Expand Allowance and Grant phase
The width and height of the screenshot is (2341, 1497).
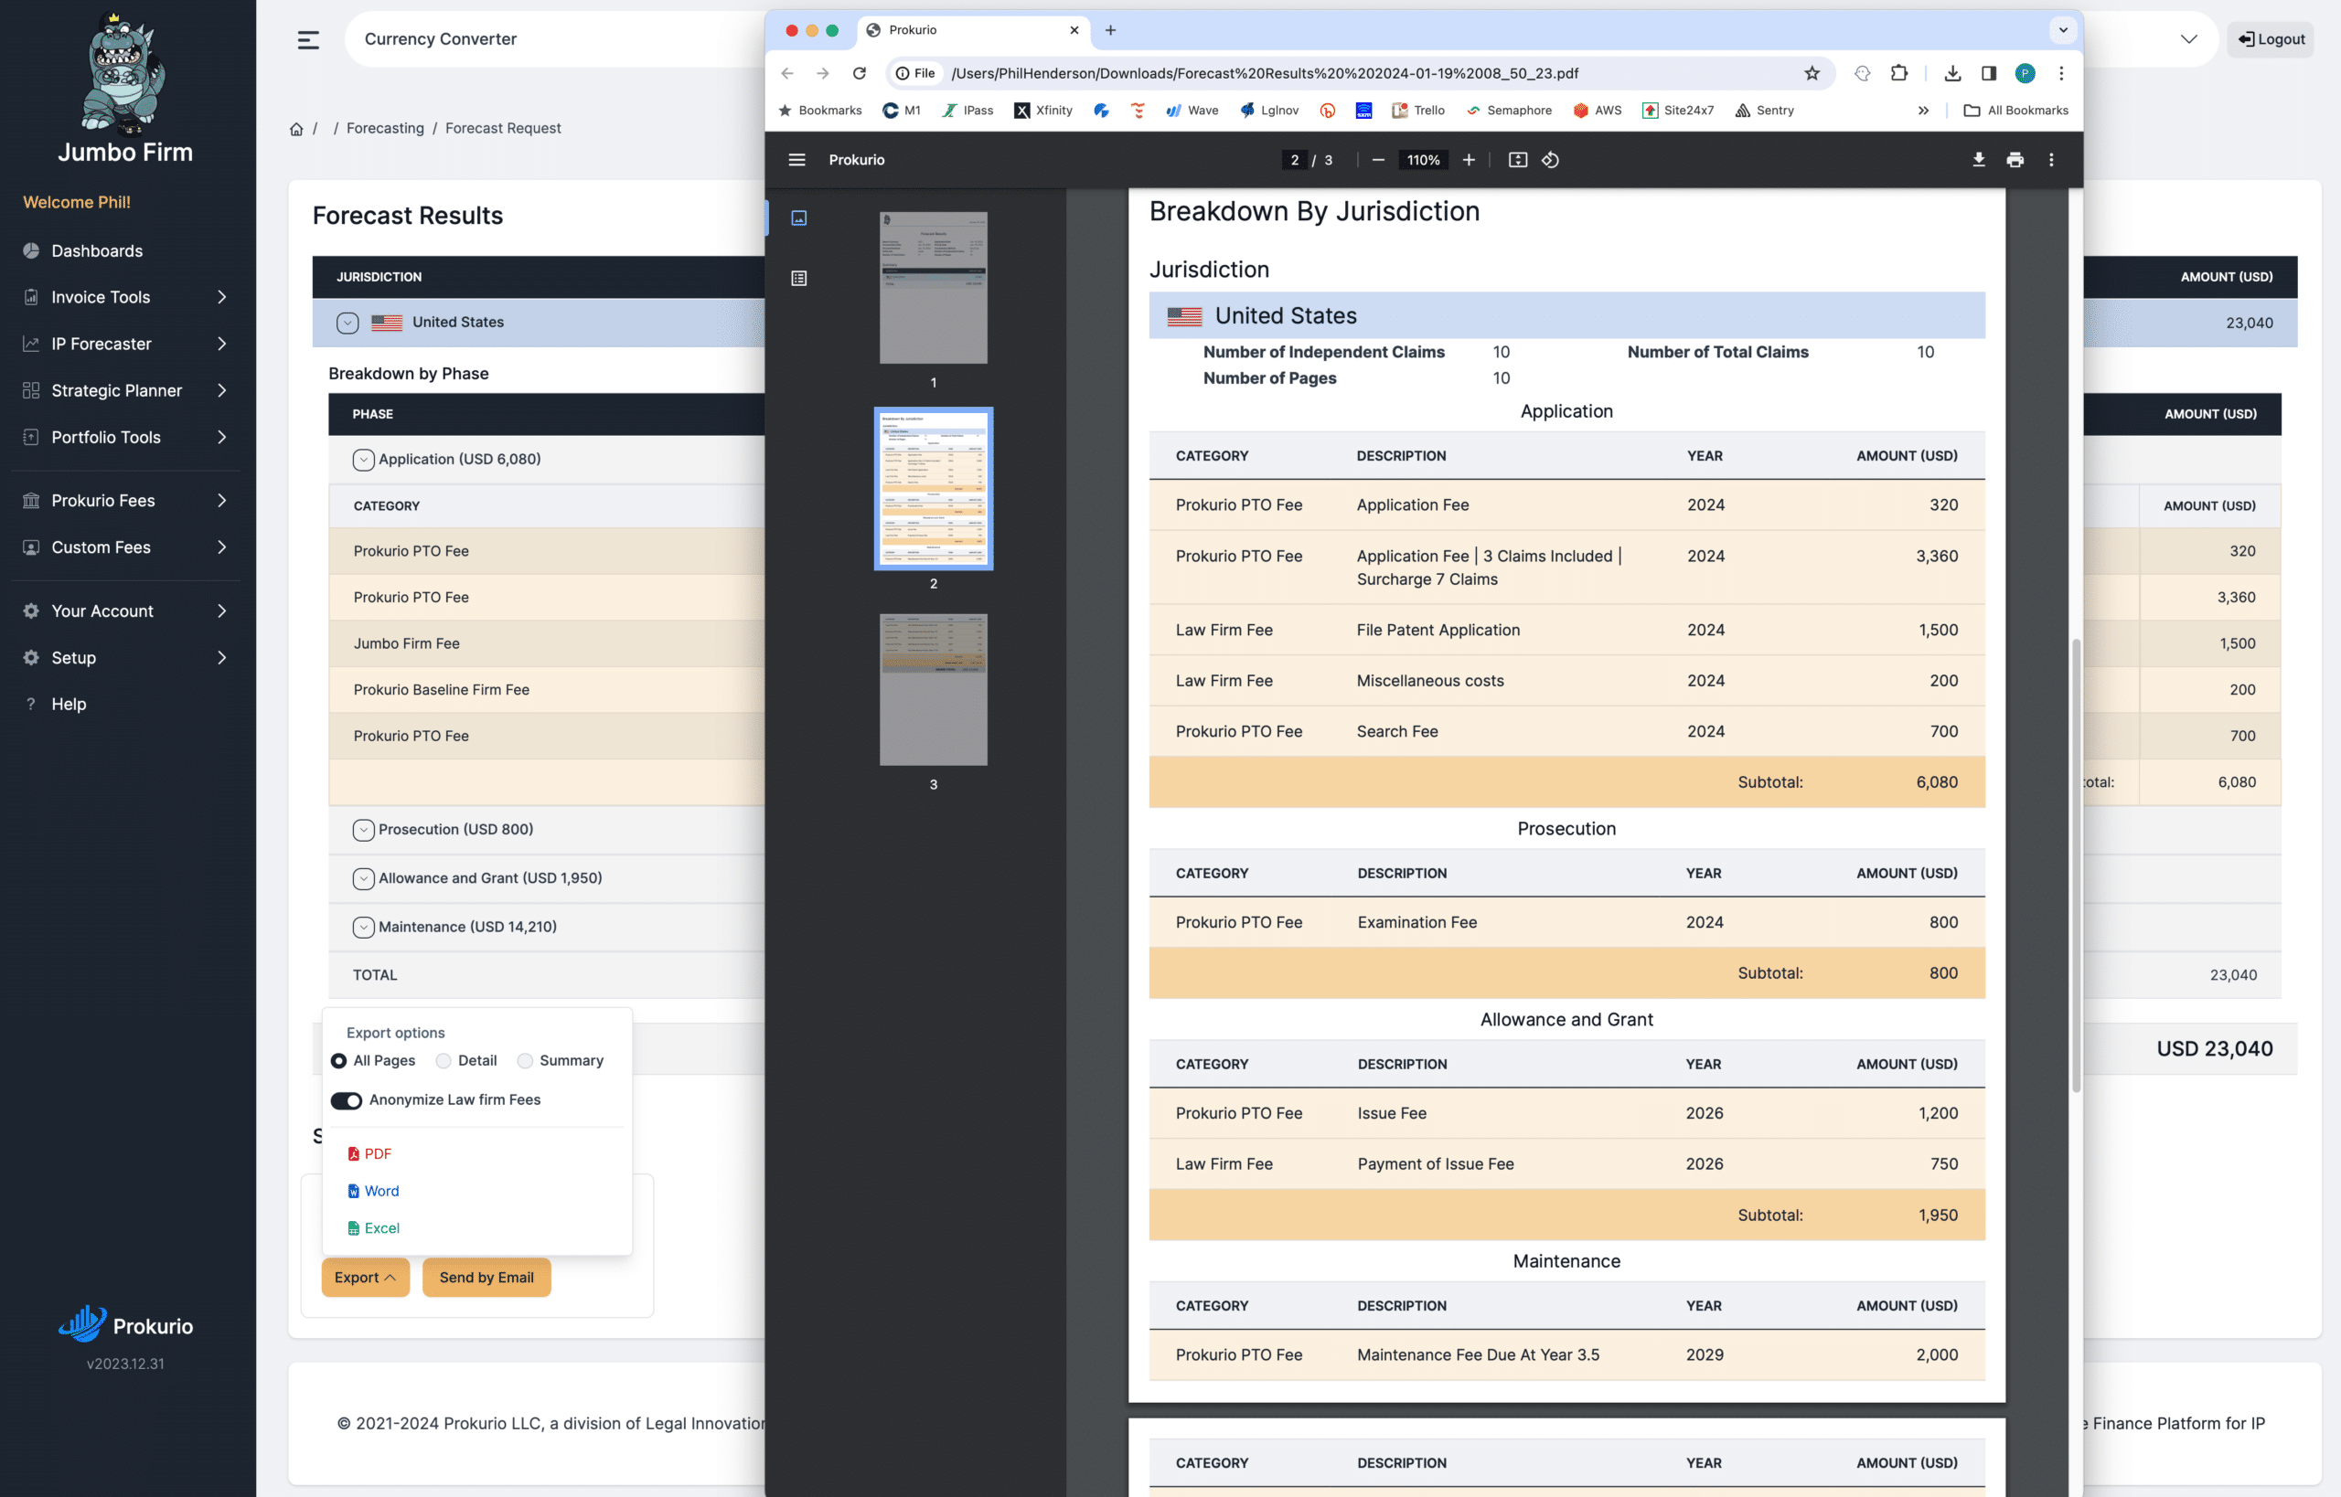coord(363,879)
